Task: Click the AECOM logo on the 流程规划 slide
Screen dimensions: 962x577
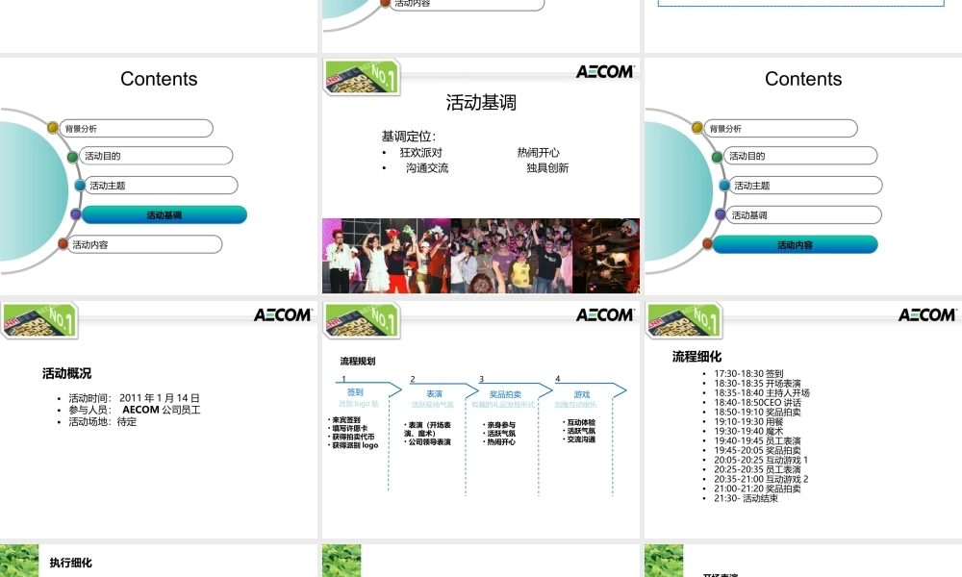Action: (x=605, y=314)
